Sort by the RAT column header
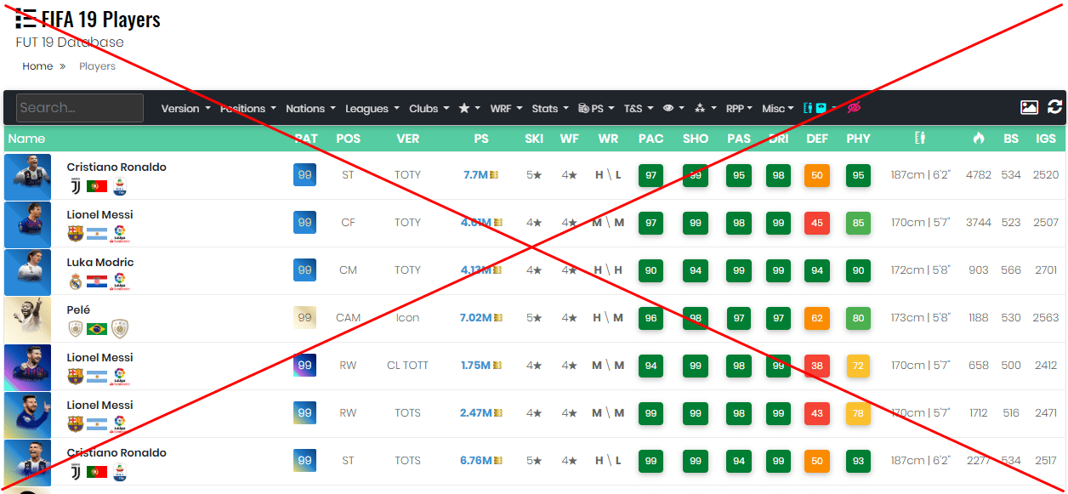 [x=306, y=138]
